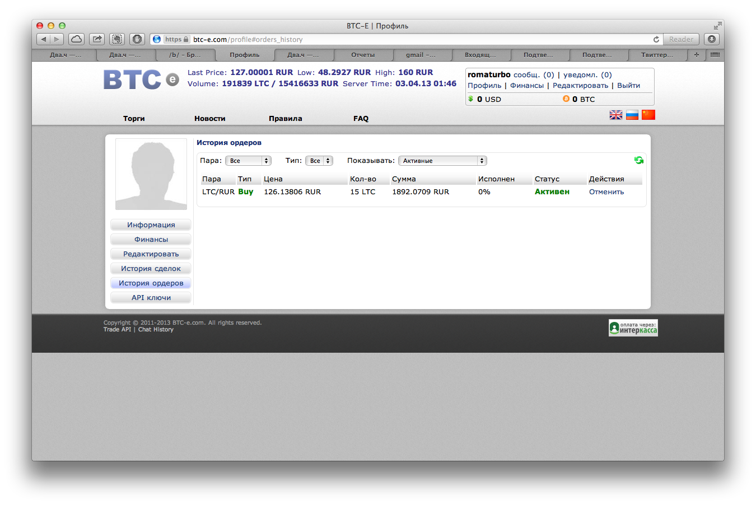The width and height of the screenshot is (756, 505).
Task: Open a new tab with the plus button
Action: pyautogui.click(x=696, y=55)
